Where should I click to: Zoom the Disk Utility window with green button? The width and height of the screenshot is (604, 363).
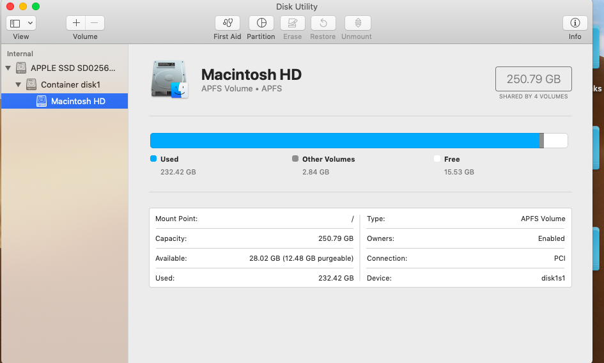36,6
